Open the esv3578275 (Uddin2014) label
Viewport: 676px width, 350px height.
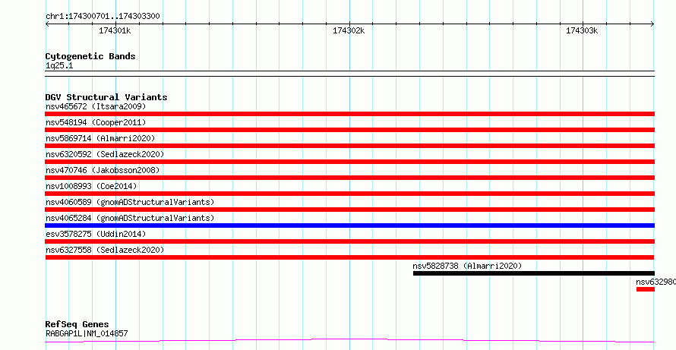click(96, 234)
